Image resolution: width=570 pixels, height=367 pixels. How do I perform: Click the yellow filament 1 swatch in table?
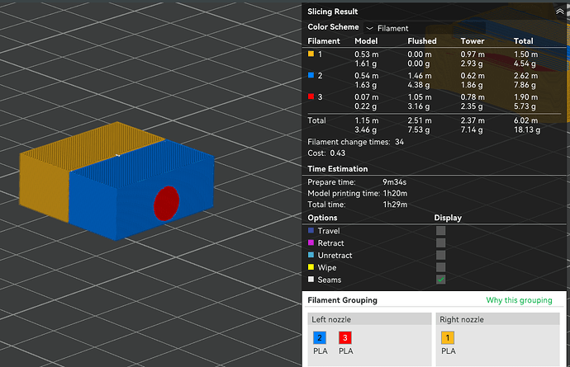311,54
